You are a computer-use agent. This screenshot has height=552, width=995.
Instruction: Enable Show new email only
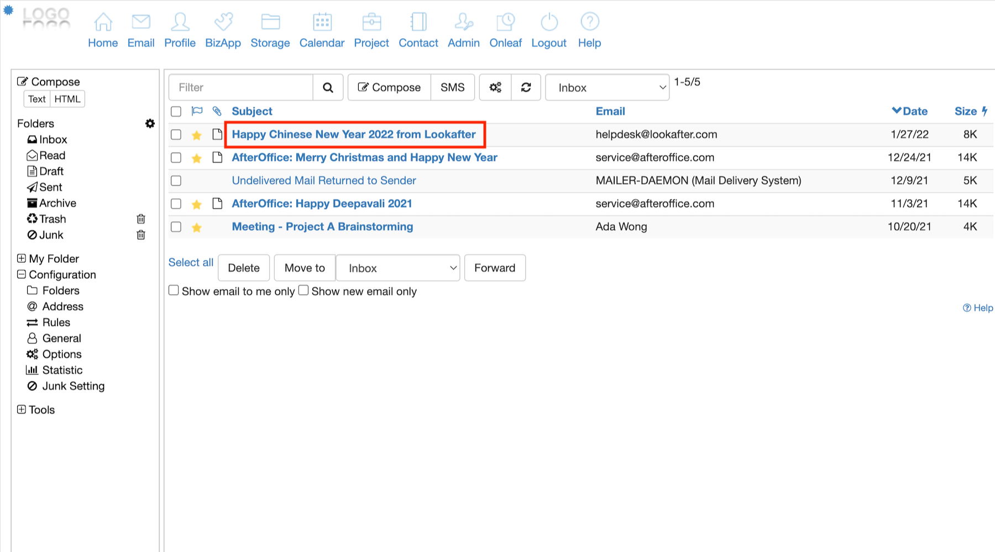tap(303, 290)
